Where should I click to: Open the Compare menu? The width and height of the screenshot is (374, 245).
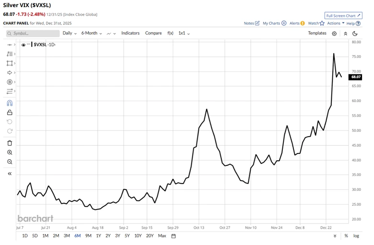click(x=153, y=33)
